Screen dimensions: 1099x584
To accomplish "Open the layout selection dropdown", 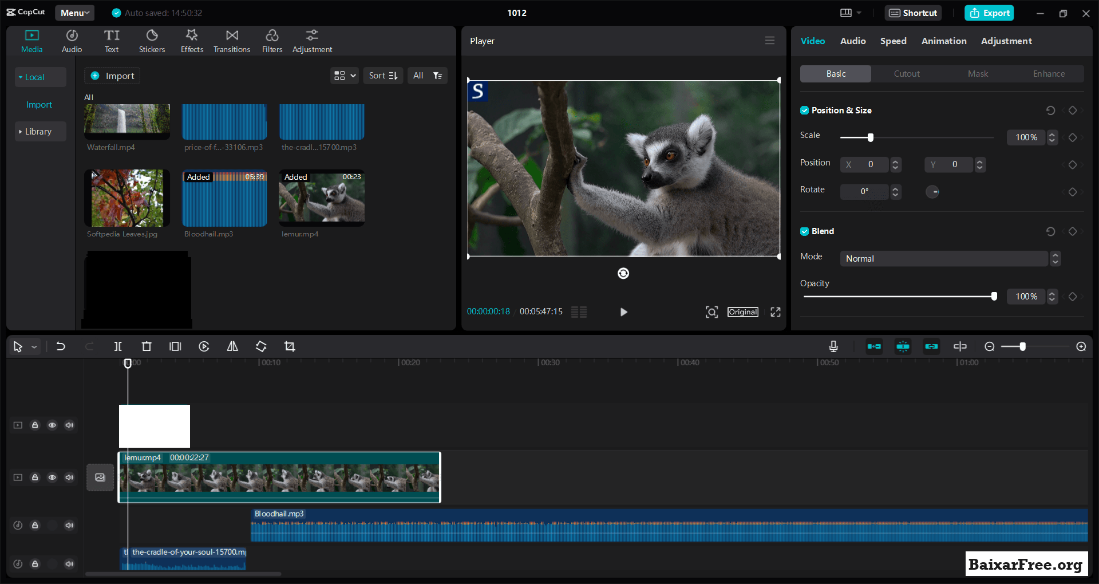I will coord(851,13).
